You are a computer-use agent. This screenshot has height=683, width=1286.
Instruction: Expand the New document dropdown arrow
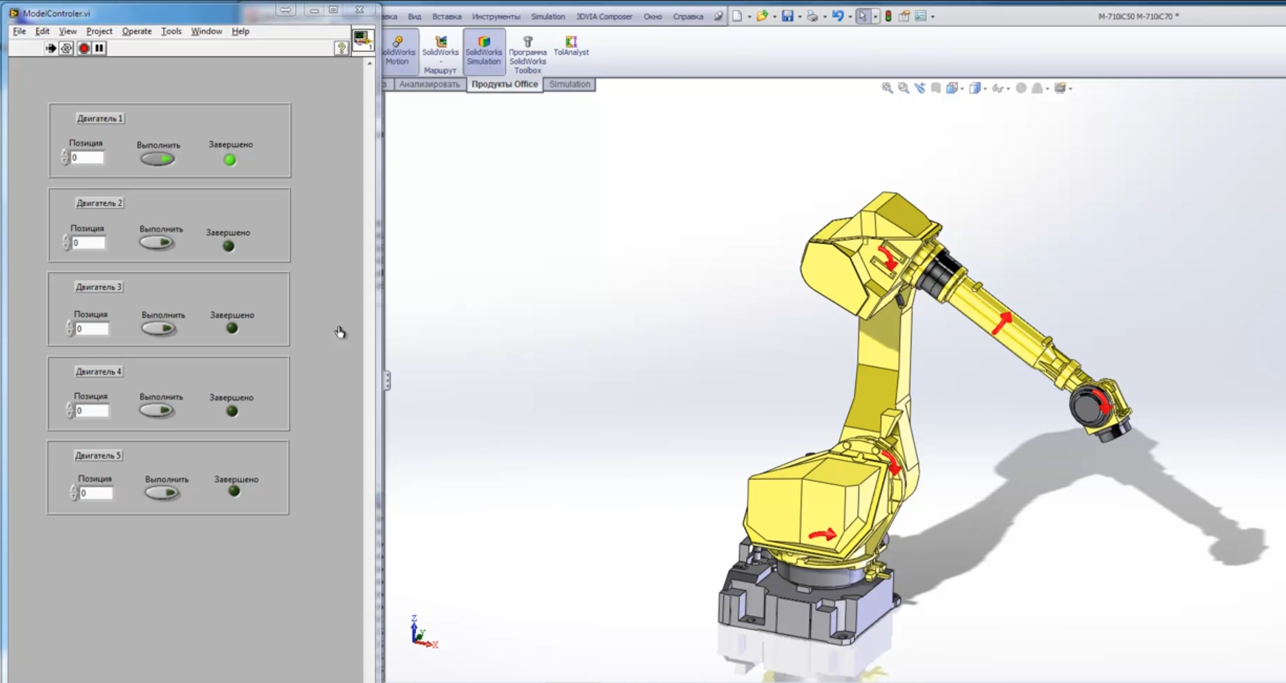coord(749,17)
